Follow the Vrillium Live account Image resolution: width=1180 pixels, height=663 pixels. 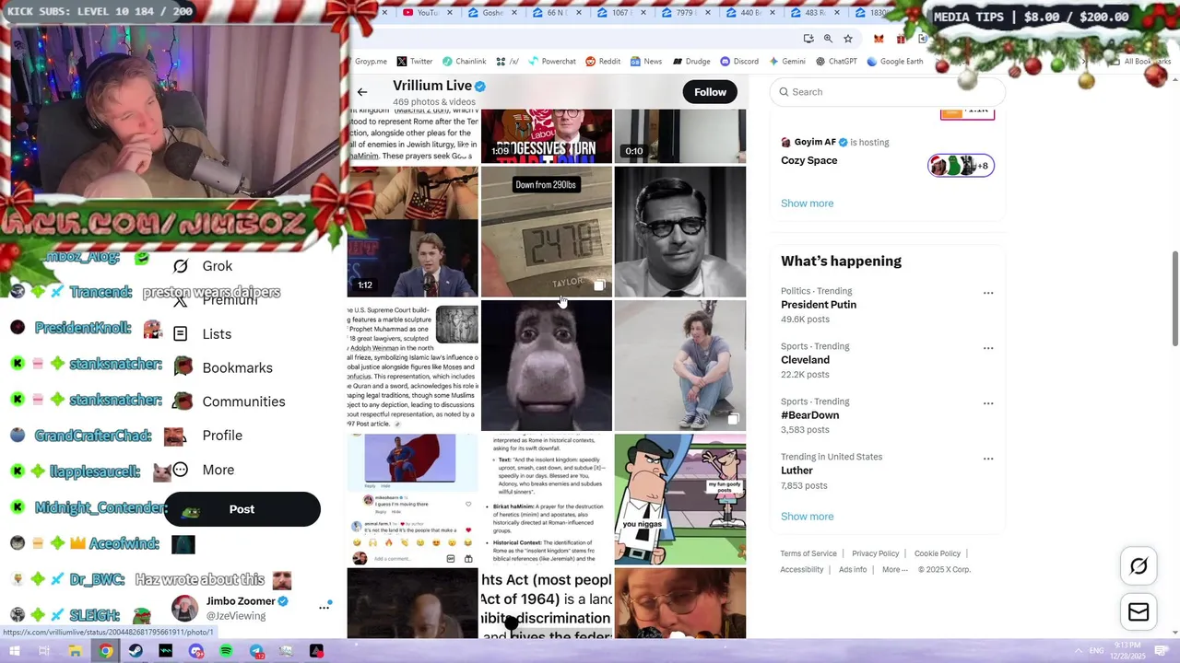[x=710, y=92]
